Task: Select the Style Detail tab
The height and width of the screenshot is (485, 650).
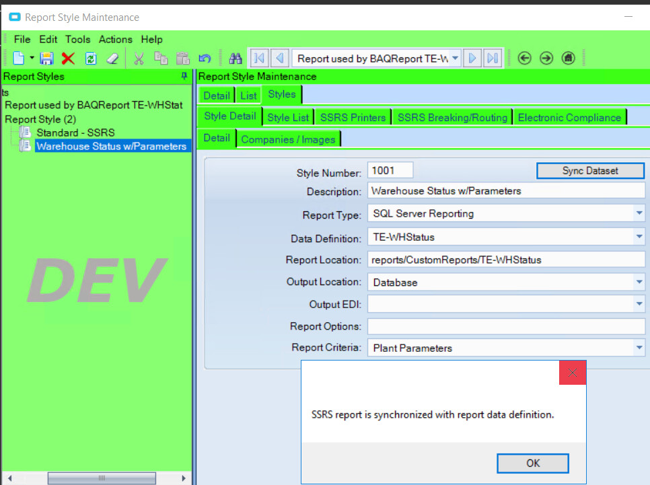Action: 230,116
